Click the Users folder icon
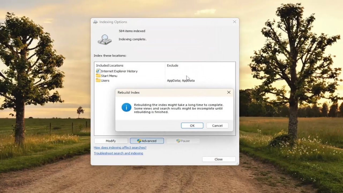The width and height of the screenshot is (343, 193). pyautogui.click(x=98, y=80)
